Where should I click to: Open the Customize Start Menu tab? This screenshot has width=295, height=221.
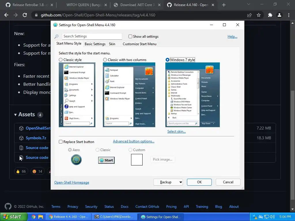coord(139,44)
